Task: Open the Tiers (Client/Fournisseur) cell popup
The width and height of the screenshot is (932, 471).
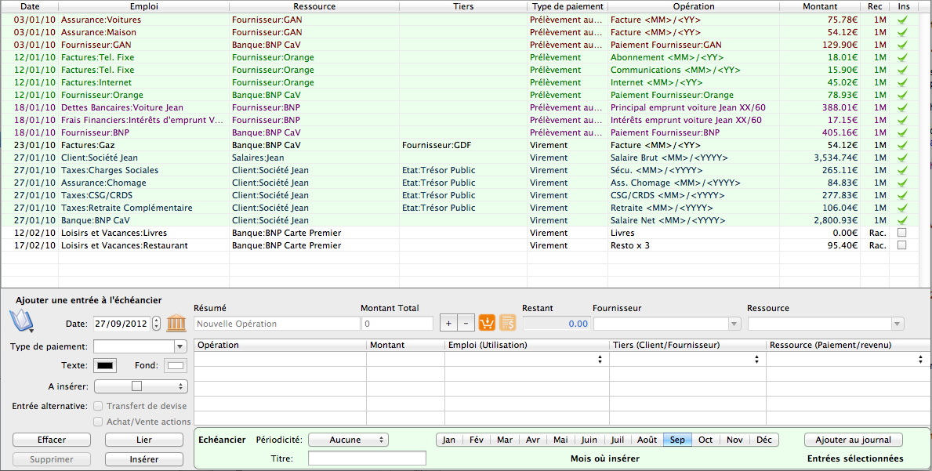Action: [x=756, y=360]
